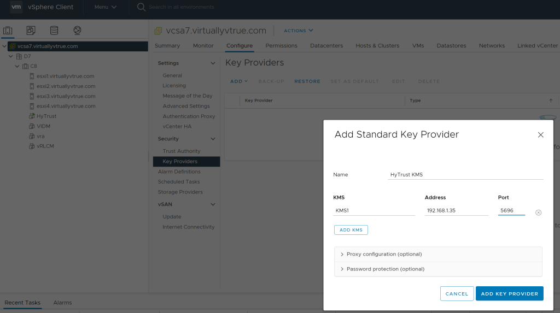The height and width of the screenshot is (313, 560).
Task: Click the search magnifier icon in header
Action: (x=141, y=7)
